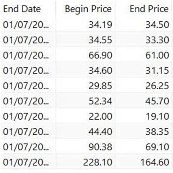Select the cell showing 34.60
The width and height of the screenshot is (173, 173).
(x=100, y=71)
